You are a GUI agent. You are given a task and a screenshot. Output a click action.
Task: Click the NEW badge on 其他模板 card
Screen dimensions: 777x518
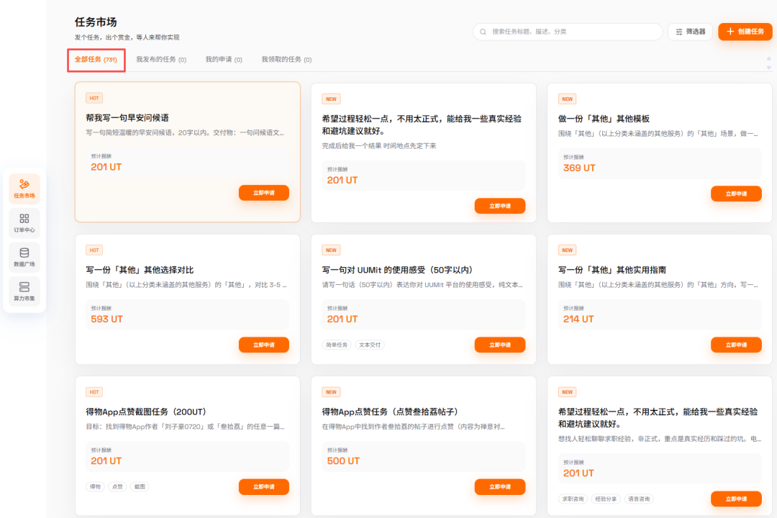tap(568, 99)
